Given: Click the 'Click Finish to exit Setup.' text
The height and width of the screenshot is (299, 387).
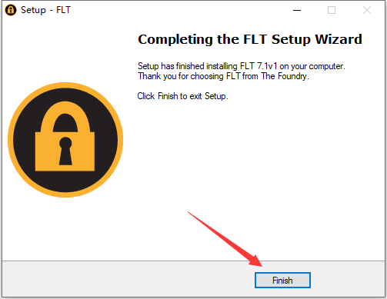Looking at the screenshot, I should click(x=182, y=96).
